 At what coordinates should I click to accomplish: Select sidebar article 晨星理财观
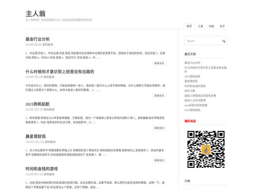(x=191, y=81)
